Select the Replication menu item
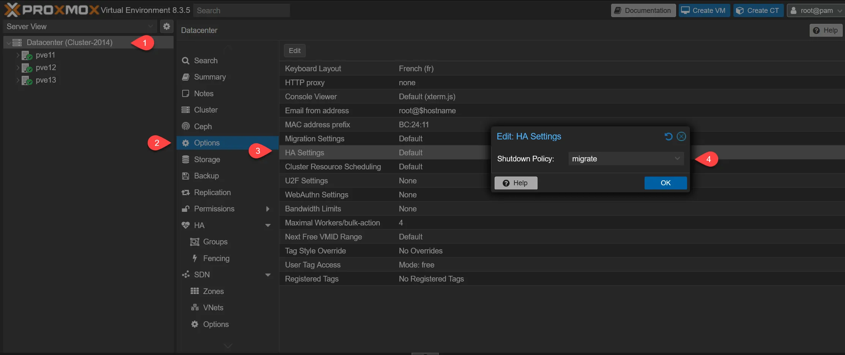 click(x=212, y=192)
